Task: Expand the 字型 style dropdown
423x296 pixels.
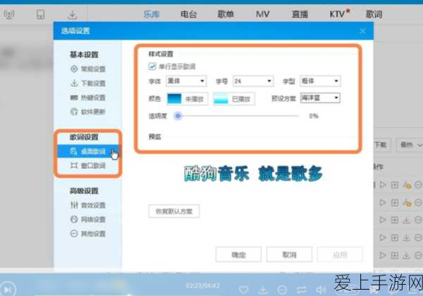Action: coord(320,81)
